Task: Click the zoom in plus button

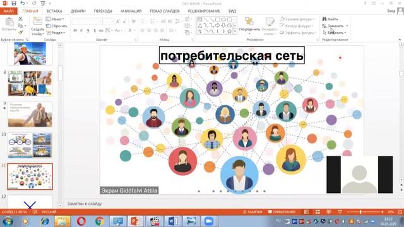Action: tap(382, 212)
